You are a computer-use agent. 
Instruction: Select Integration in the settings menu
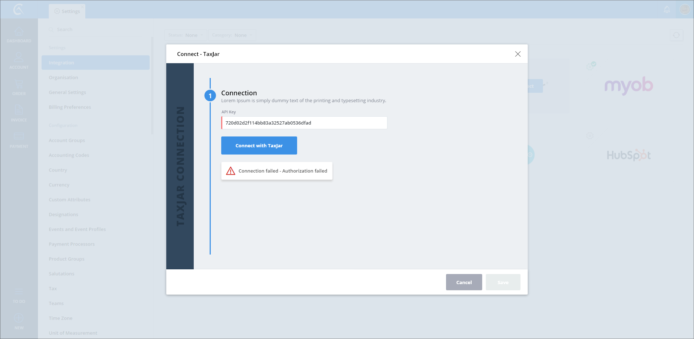95,63
